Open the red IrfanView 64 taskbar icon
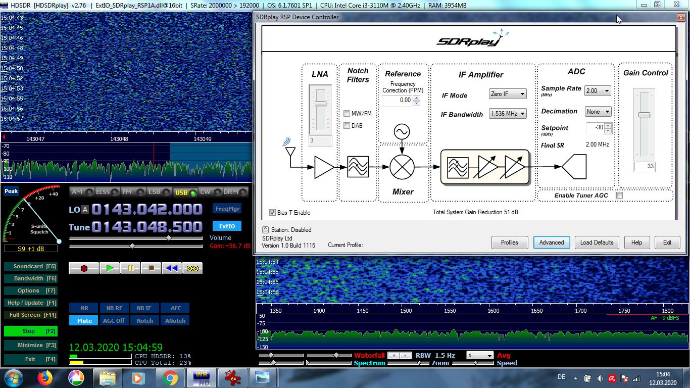Viewport: 690px width, 388px height. click(233, 378)
